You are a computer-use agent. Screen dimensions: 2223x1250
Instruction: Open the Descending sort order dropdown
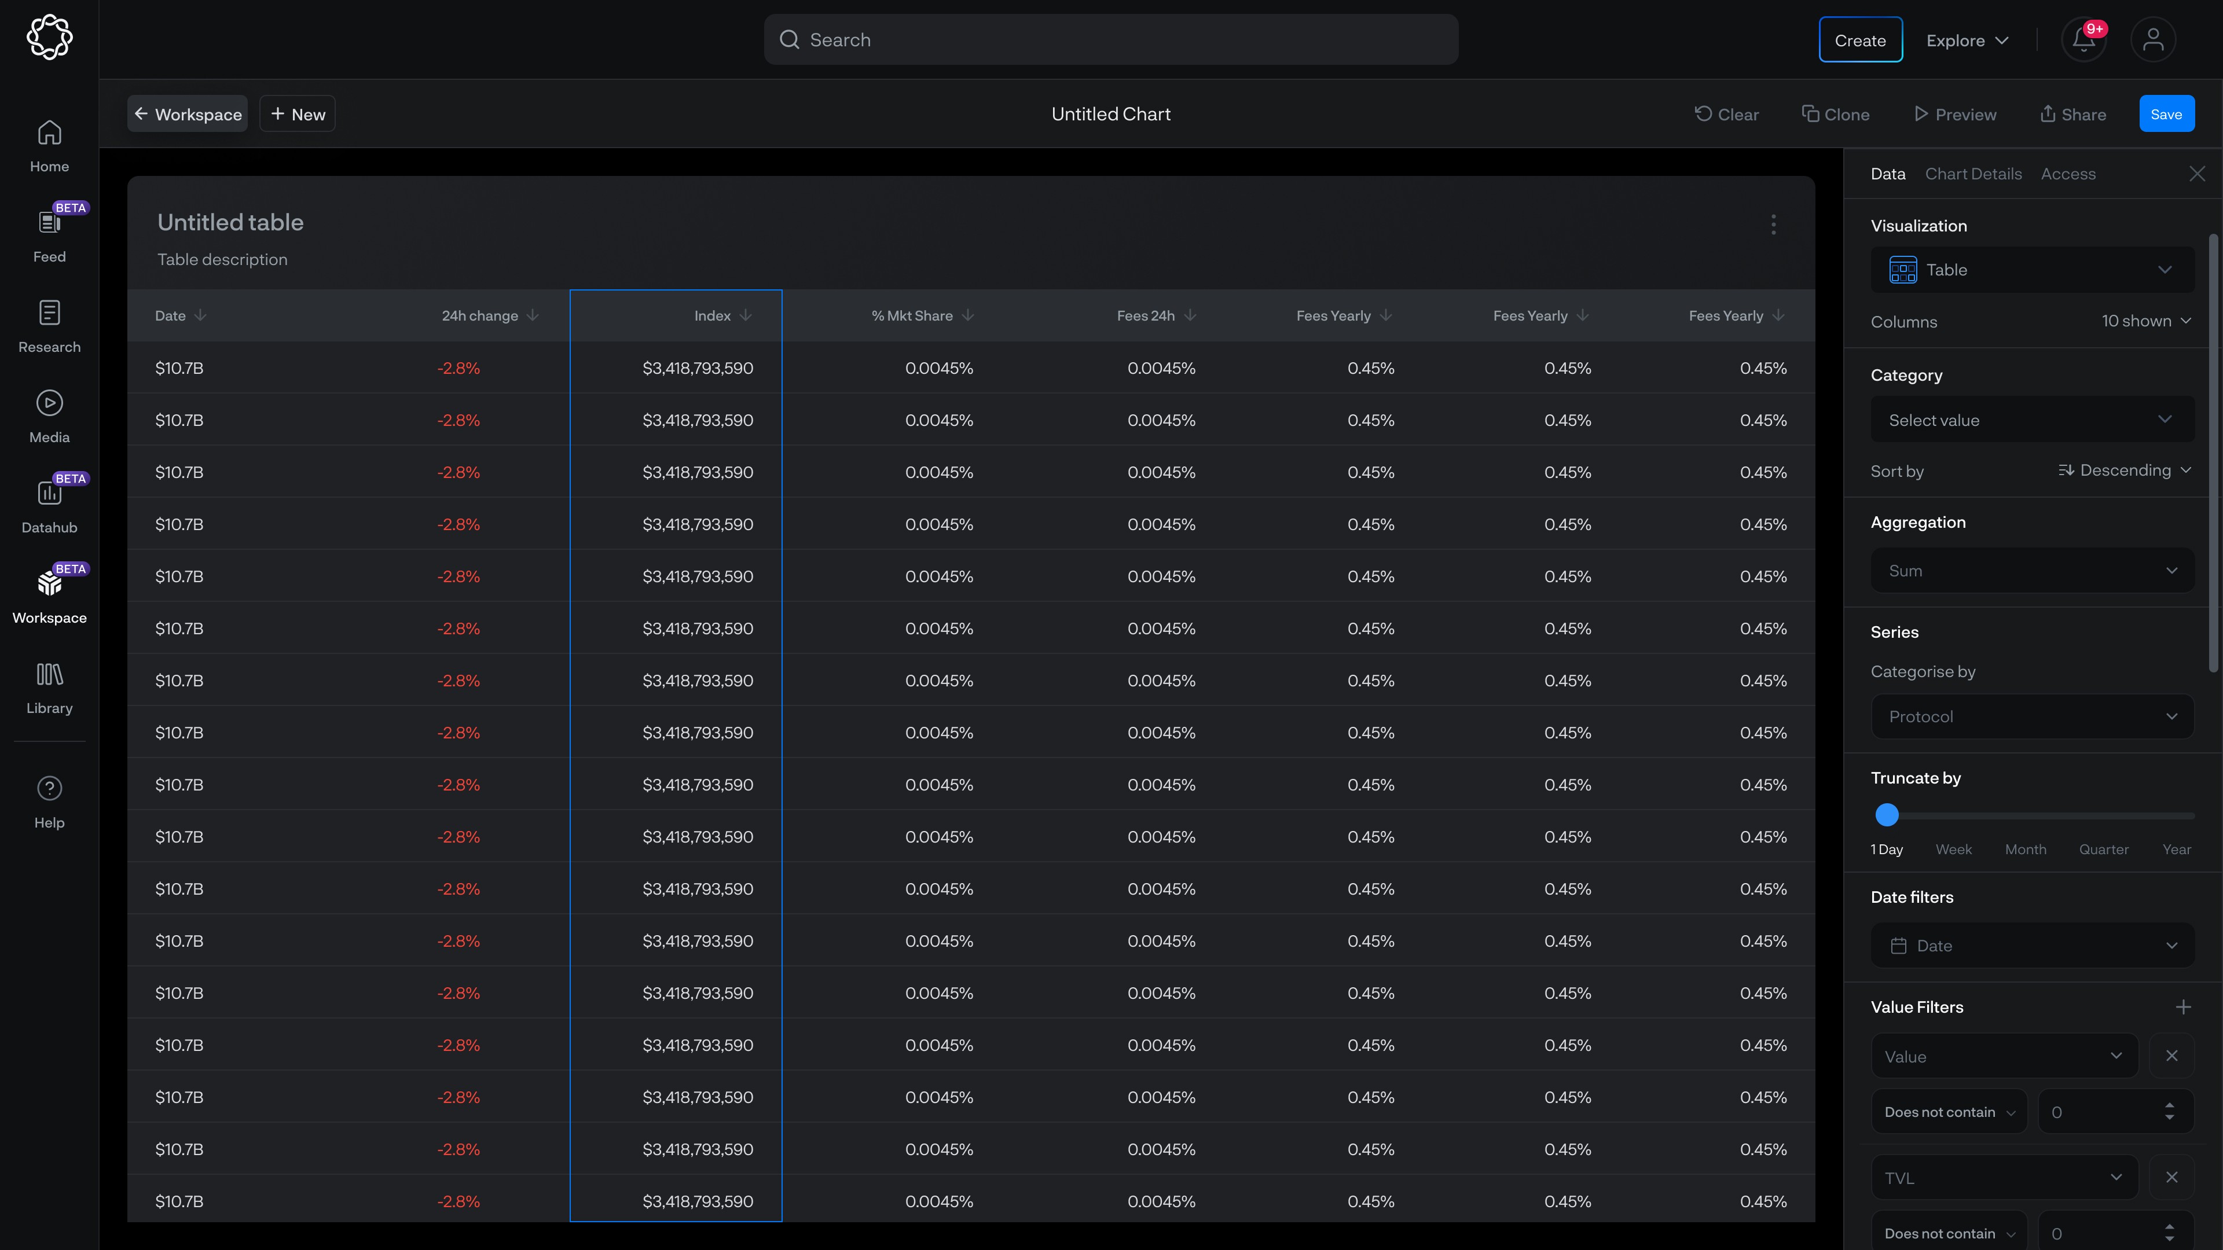(x=2125, y=471)
